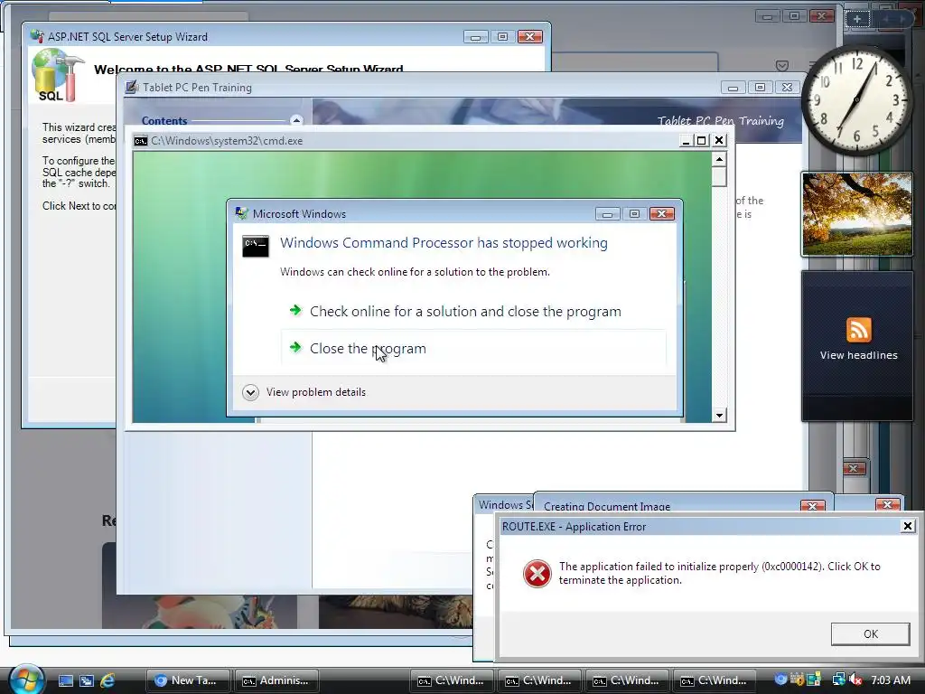The image size is (925, 694).
Task: Click the SQL wizard hammer icon
Action: pos(57,76)
